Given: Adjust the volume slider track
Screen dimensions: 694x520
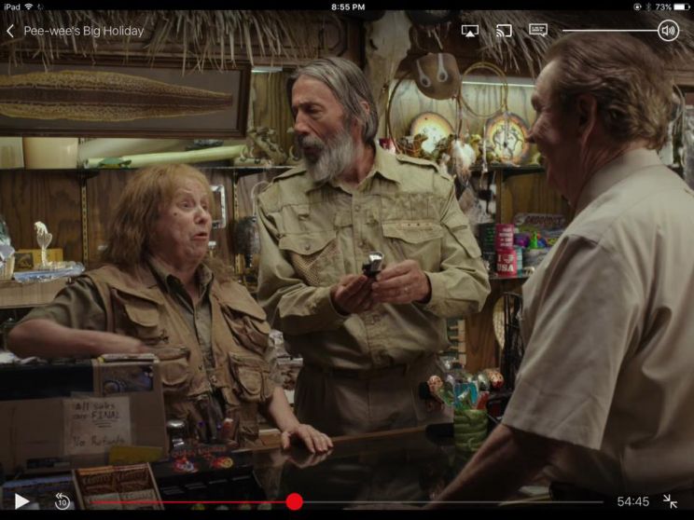Looking at the screenshot, I should (x=610, y=31).
